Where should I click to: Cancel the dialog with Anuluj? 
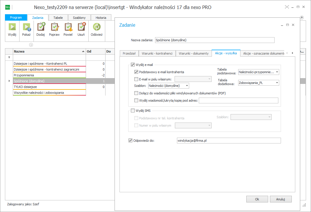pos(281,199)
